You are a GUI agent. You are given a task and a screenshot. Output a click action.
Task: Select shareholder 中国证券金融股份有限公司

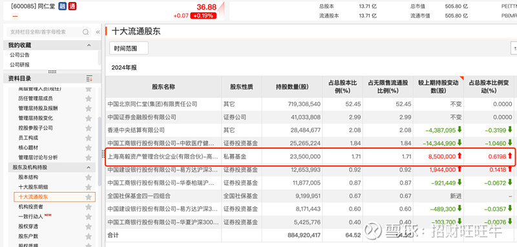[142, 118]
